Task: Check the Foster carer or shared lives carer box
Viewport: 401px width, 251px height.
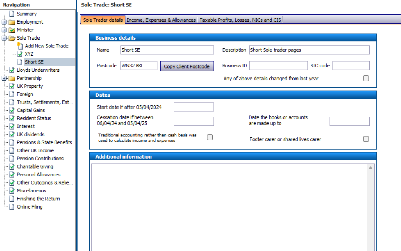Action: click(x=365, y=139)
